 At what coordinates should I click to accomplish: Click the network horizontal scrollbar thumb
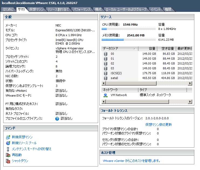137,102
